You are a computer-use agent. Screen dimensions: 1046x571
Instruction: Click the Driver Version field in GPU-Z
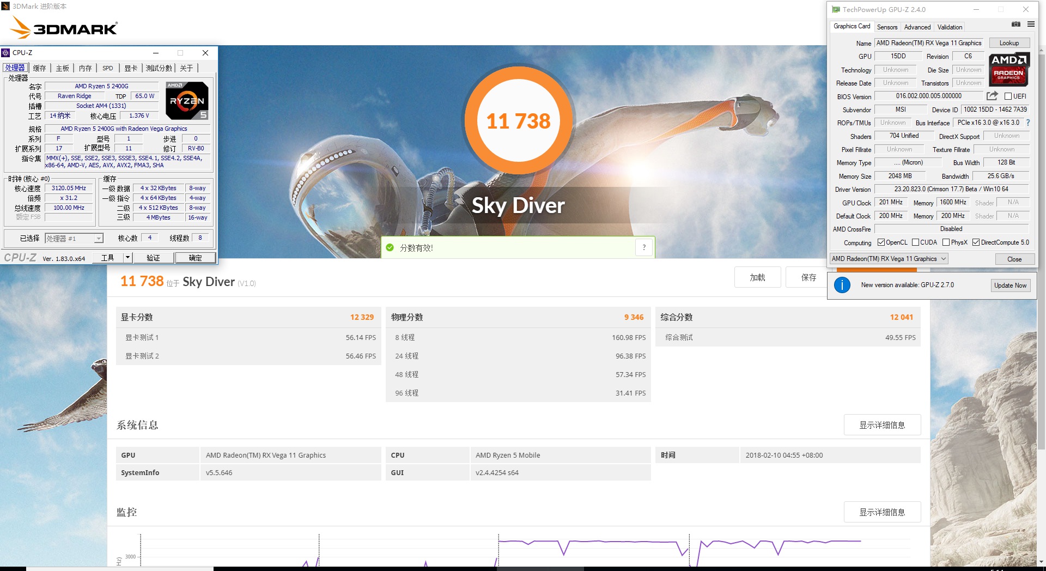[x=951, y=189]
